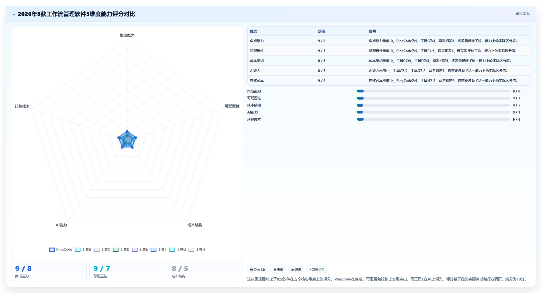Click the 迁移成本 description mentioning 工具H
Viewport: 542px width, 293px height.
tap(443, 81)
